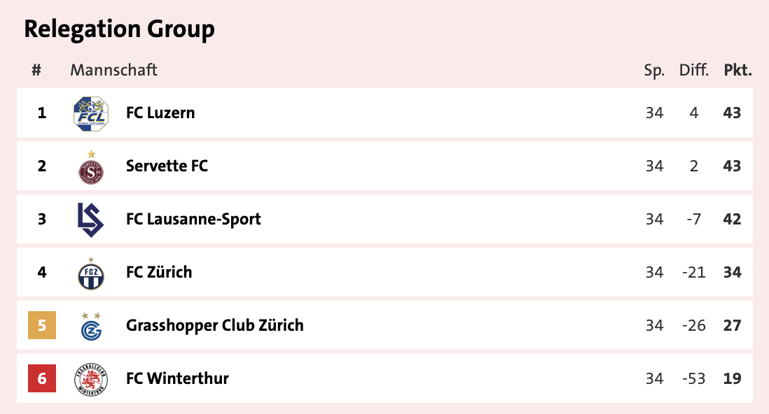Click the Grasshopper Club Zürich logo
The image size is (769, 414).
click(90, 327)
